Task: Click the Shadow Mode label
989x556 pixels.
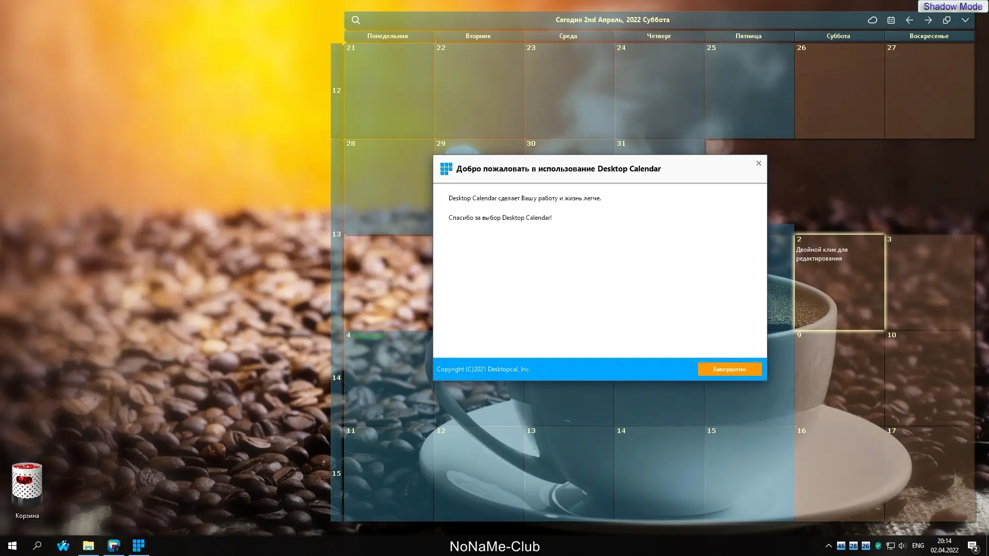Action: tap(952, 6)
